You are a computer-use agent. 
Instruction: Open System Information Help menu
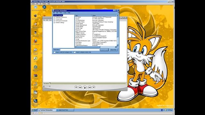[69, 13]
